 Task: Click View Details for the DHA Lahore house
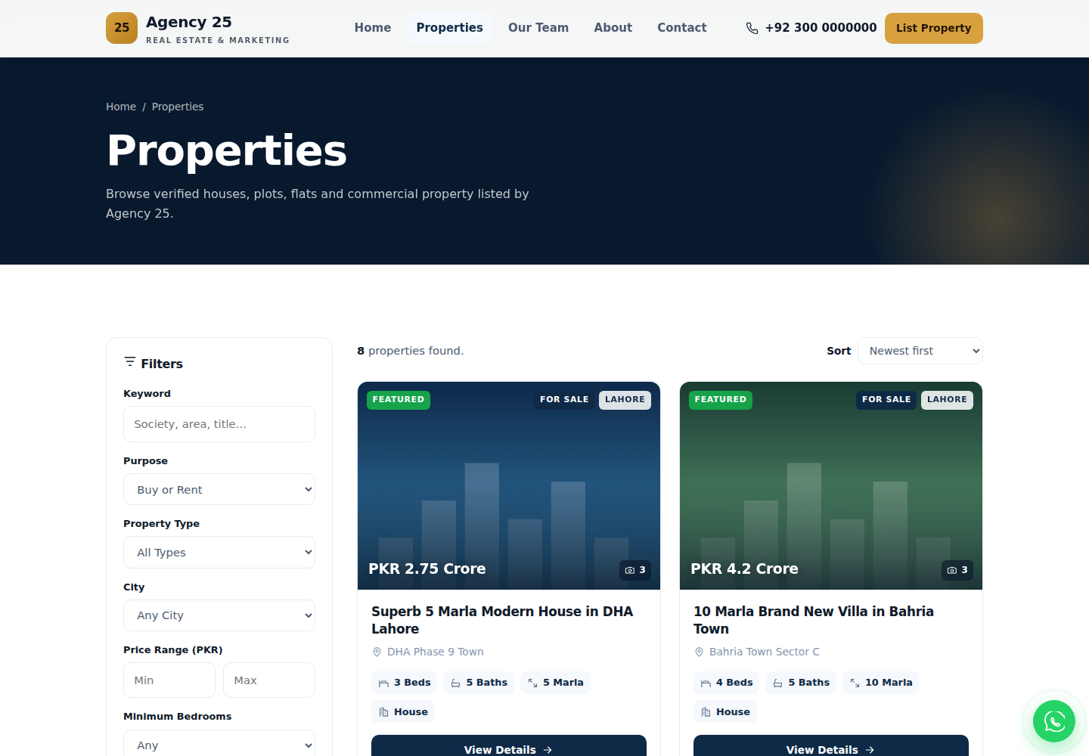click(509, 746)
